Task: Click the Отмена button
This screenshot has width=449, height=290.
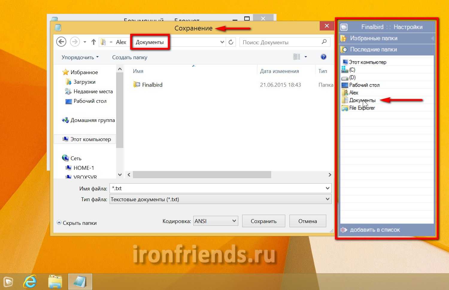Action: pos(307,221)
